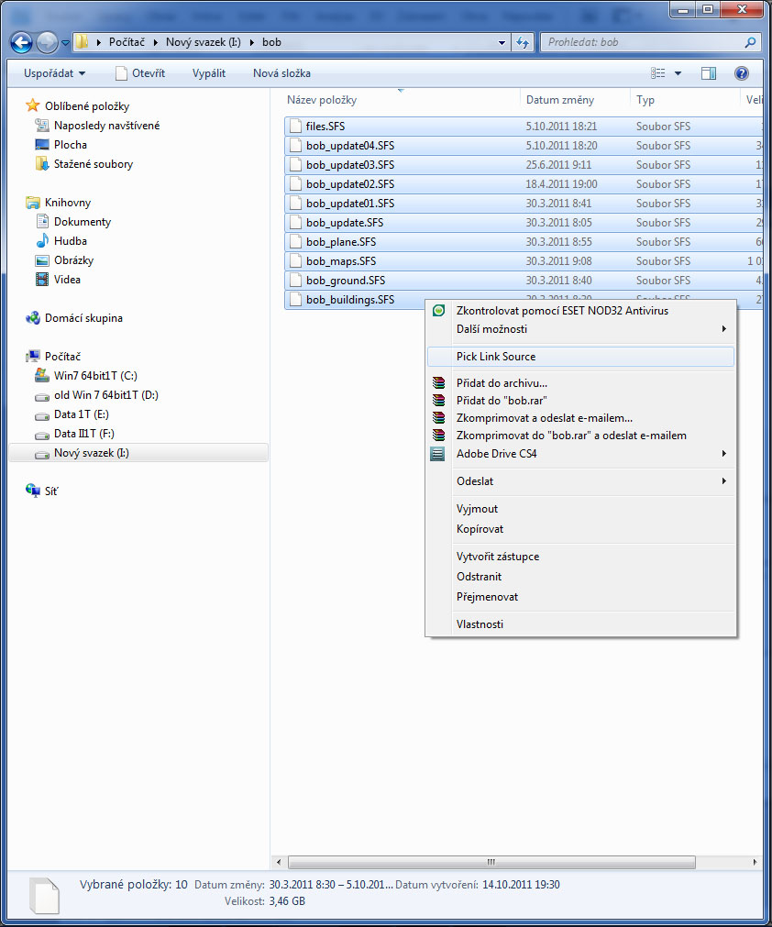Open the Obrázky library

(x=73, y=260)
